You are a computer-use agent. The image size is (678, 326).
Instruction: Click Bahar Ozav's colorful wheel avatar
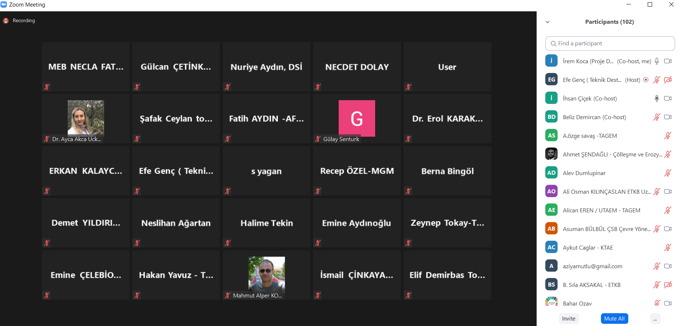pyautogui.click(x=551, y=302)
